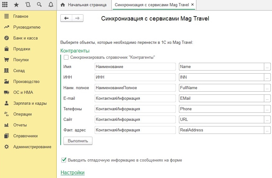Click the home icon on Начальная страница tab

coord(63,5)
